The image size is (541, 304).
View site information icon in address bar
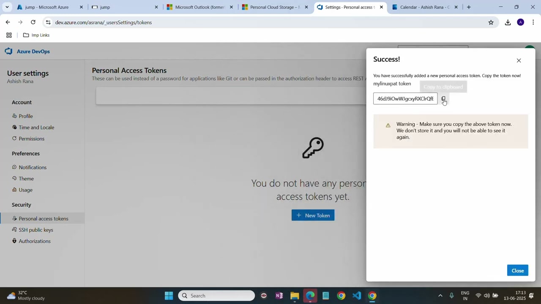point(48,22)
